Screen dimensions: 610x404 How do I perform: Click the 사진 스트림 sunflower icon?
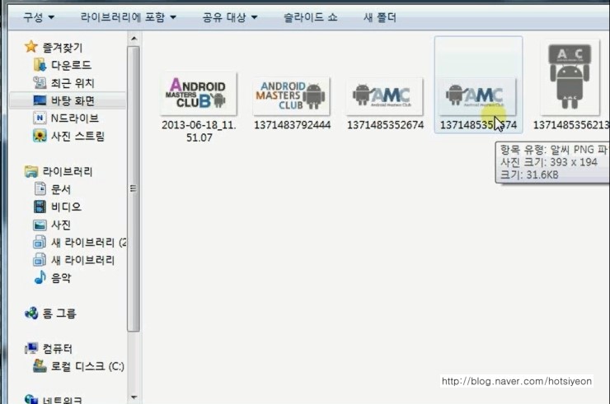coord(40,136)
